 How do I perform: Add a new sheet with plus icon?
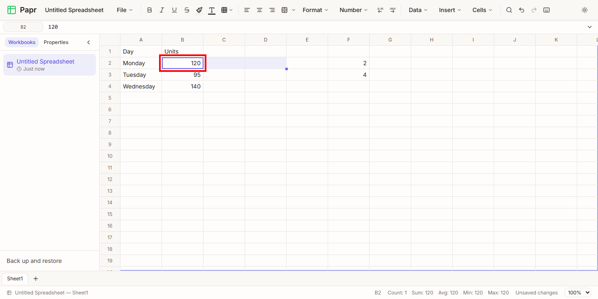coord(36,279)
